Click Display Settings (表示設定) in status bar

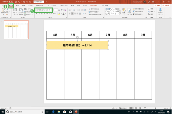(123, 108)
